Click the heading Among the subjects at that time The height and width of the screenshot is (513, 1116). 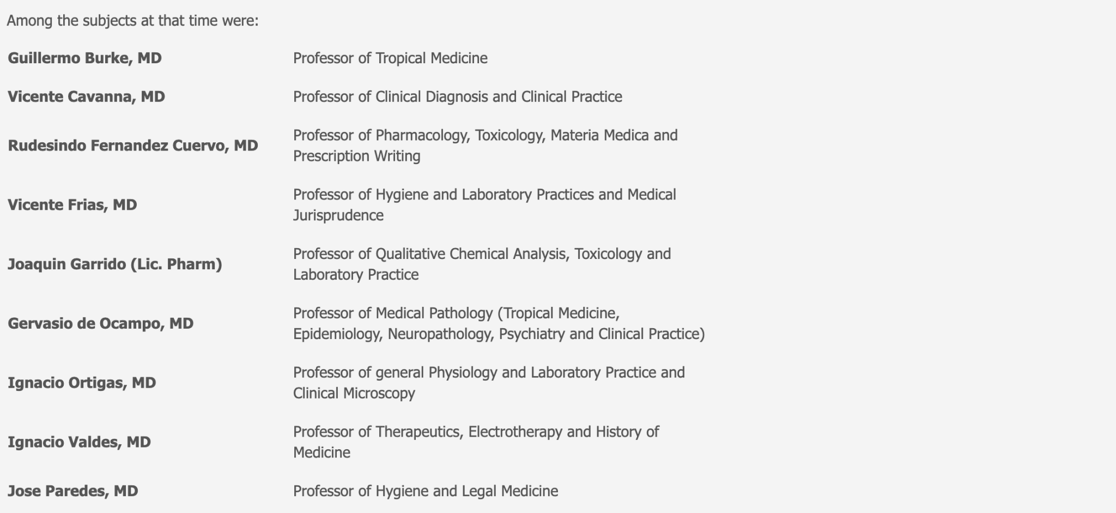[132, 21]
